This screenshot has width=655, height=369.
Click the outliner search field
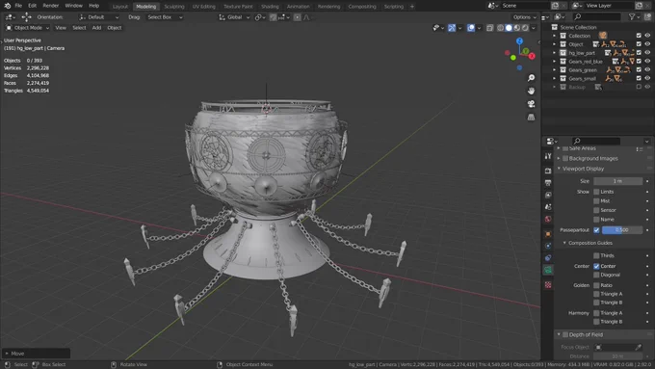point(596,17)
